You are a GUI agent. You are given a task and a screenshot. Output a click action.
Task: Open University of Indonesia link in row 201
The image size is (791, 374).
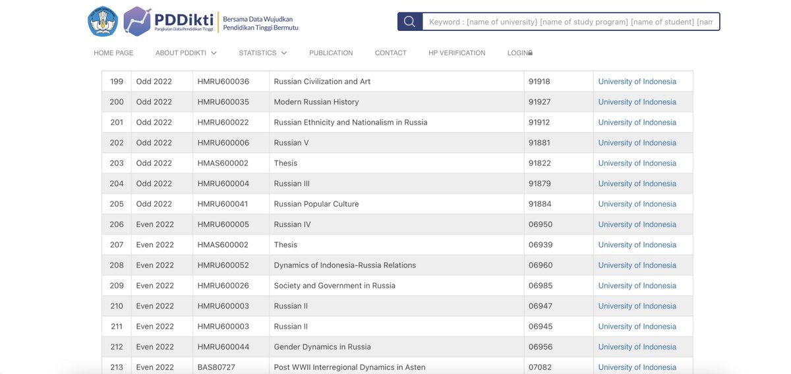point(637,122)
